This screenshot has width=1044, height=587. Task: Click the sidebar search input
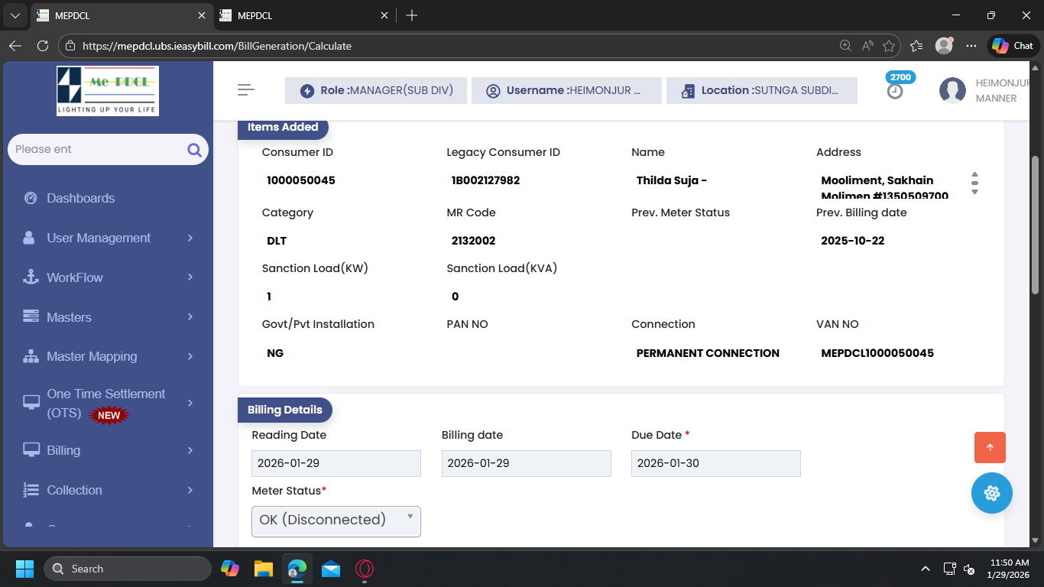coord(96,149)
